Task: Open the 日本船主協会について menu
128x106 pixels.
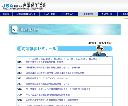Action: (x=26, y=14)
